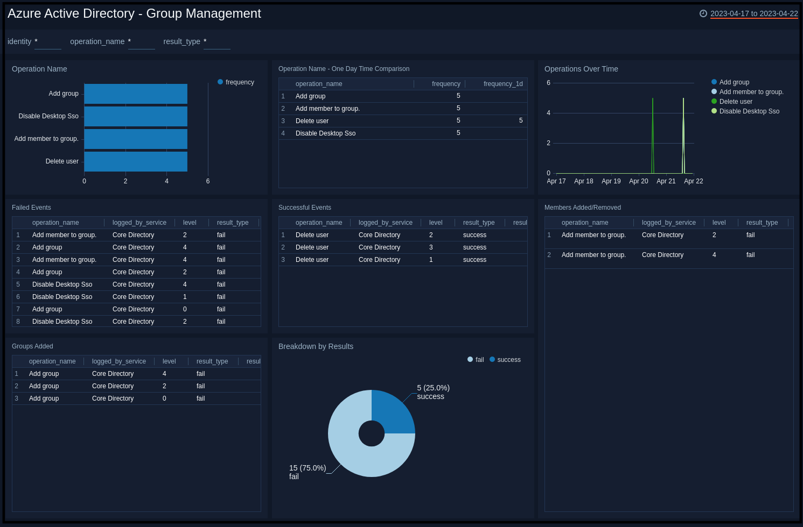Click the 5 (25.0%) success pie label
The image size is (803, 527).
pos(433,392)
